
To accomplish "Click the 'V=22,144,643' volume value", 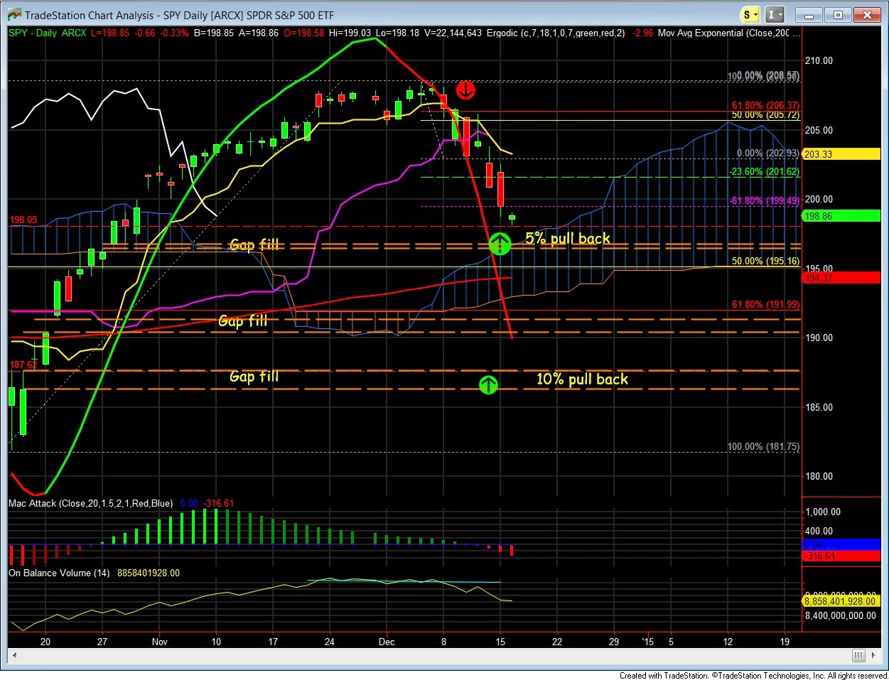I will (x=453, y=33).
